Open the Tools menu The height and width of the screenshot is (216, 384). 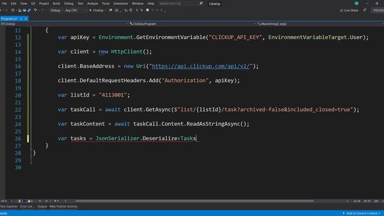(x=106, y=4)
